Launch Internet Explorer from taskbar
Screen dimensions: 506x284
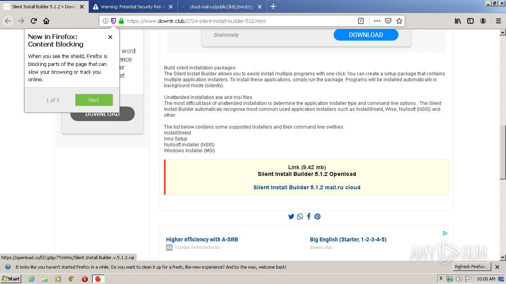coord(31,279)
